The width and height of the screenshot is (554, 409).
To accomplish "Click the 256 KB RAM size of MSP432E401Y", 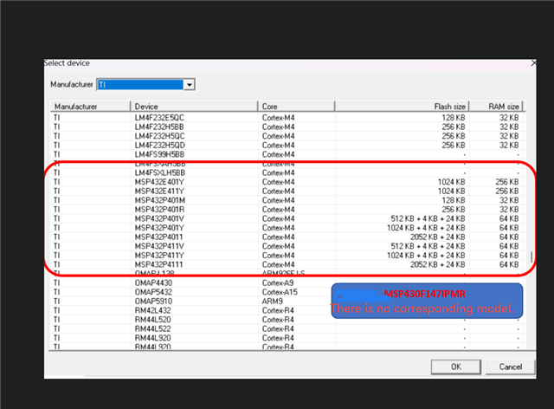I will 507,182.
